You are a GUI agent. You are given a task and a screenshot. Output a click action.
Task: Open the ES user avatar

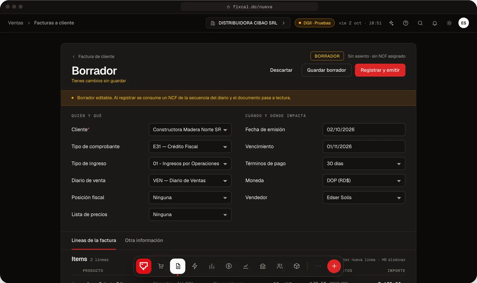(464, 23)
